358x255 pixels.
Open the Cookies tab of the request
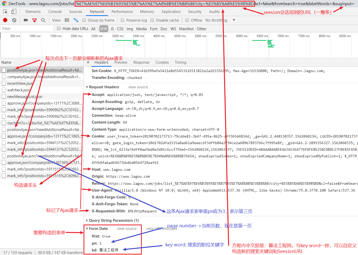point(162,62)
